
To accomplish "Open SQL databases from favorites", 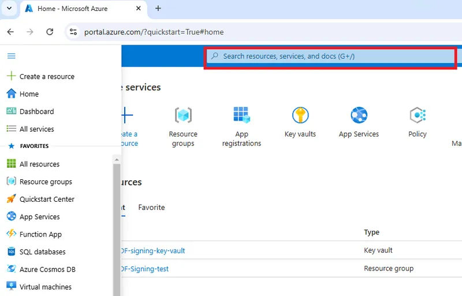I will [x=42, y=252].
